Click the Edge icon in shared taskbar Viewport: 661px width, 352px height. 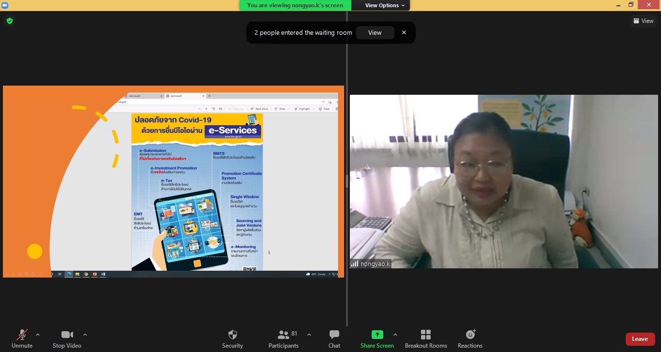pyautogui.click(x=69, y=274)
